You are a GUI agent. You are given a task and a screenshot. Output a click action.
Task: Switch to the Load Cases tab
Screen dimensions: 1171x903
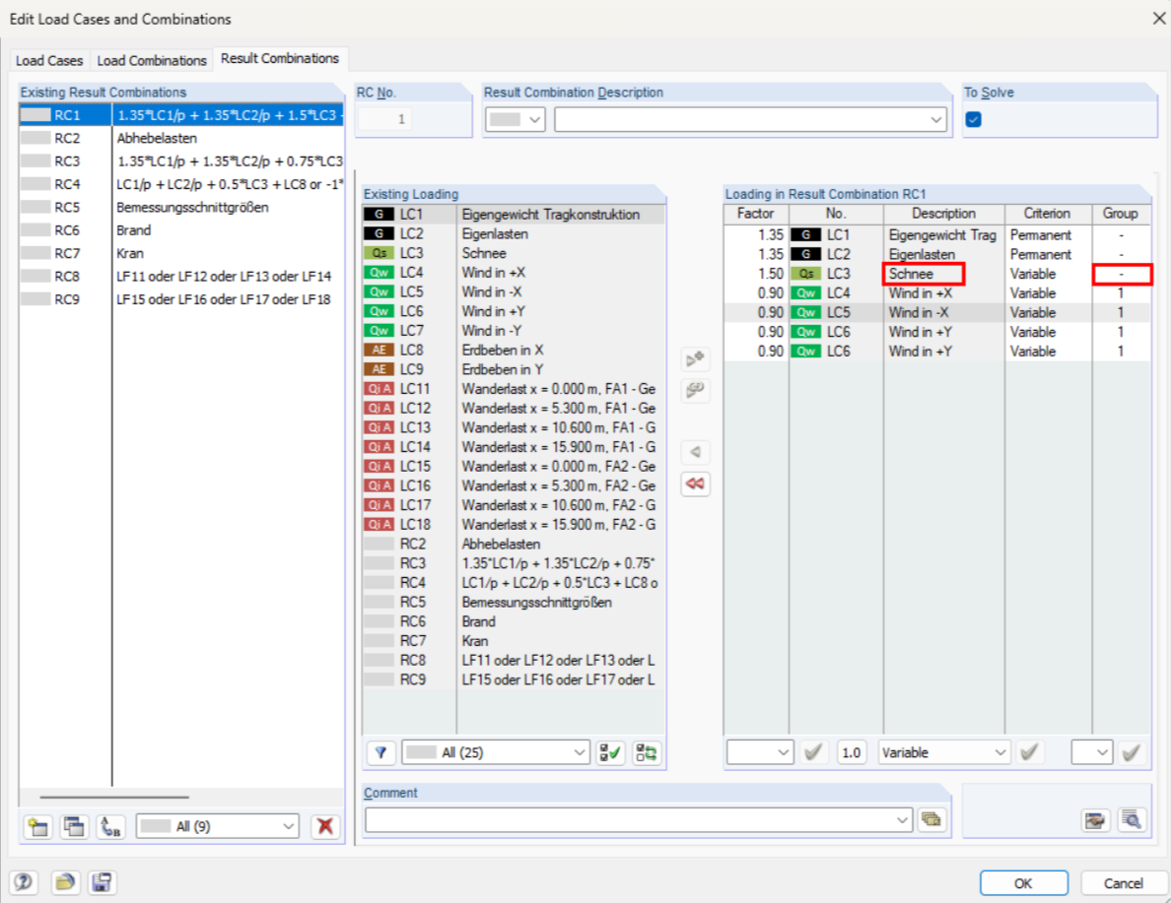[x=49, y=60]
